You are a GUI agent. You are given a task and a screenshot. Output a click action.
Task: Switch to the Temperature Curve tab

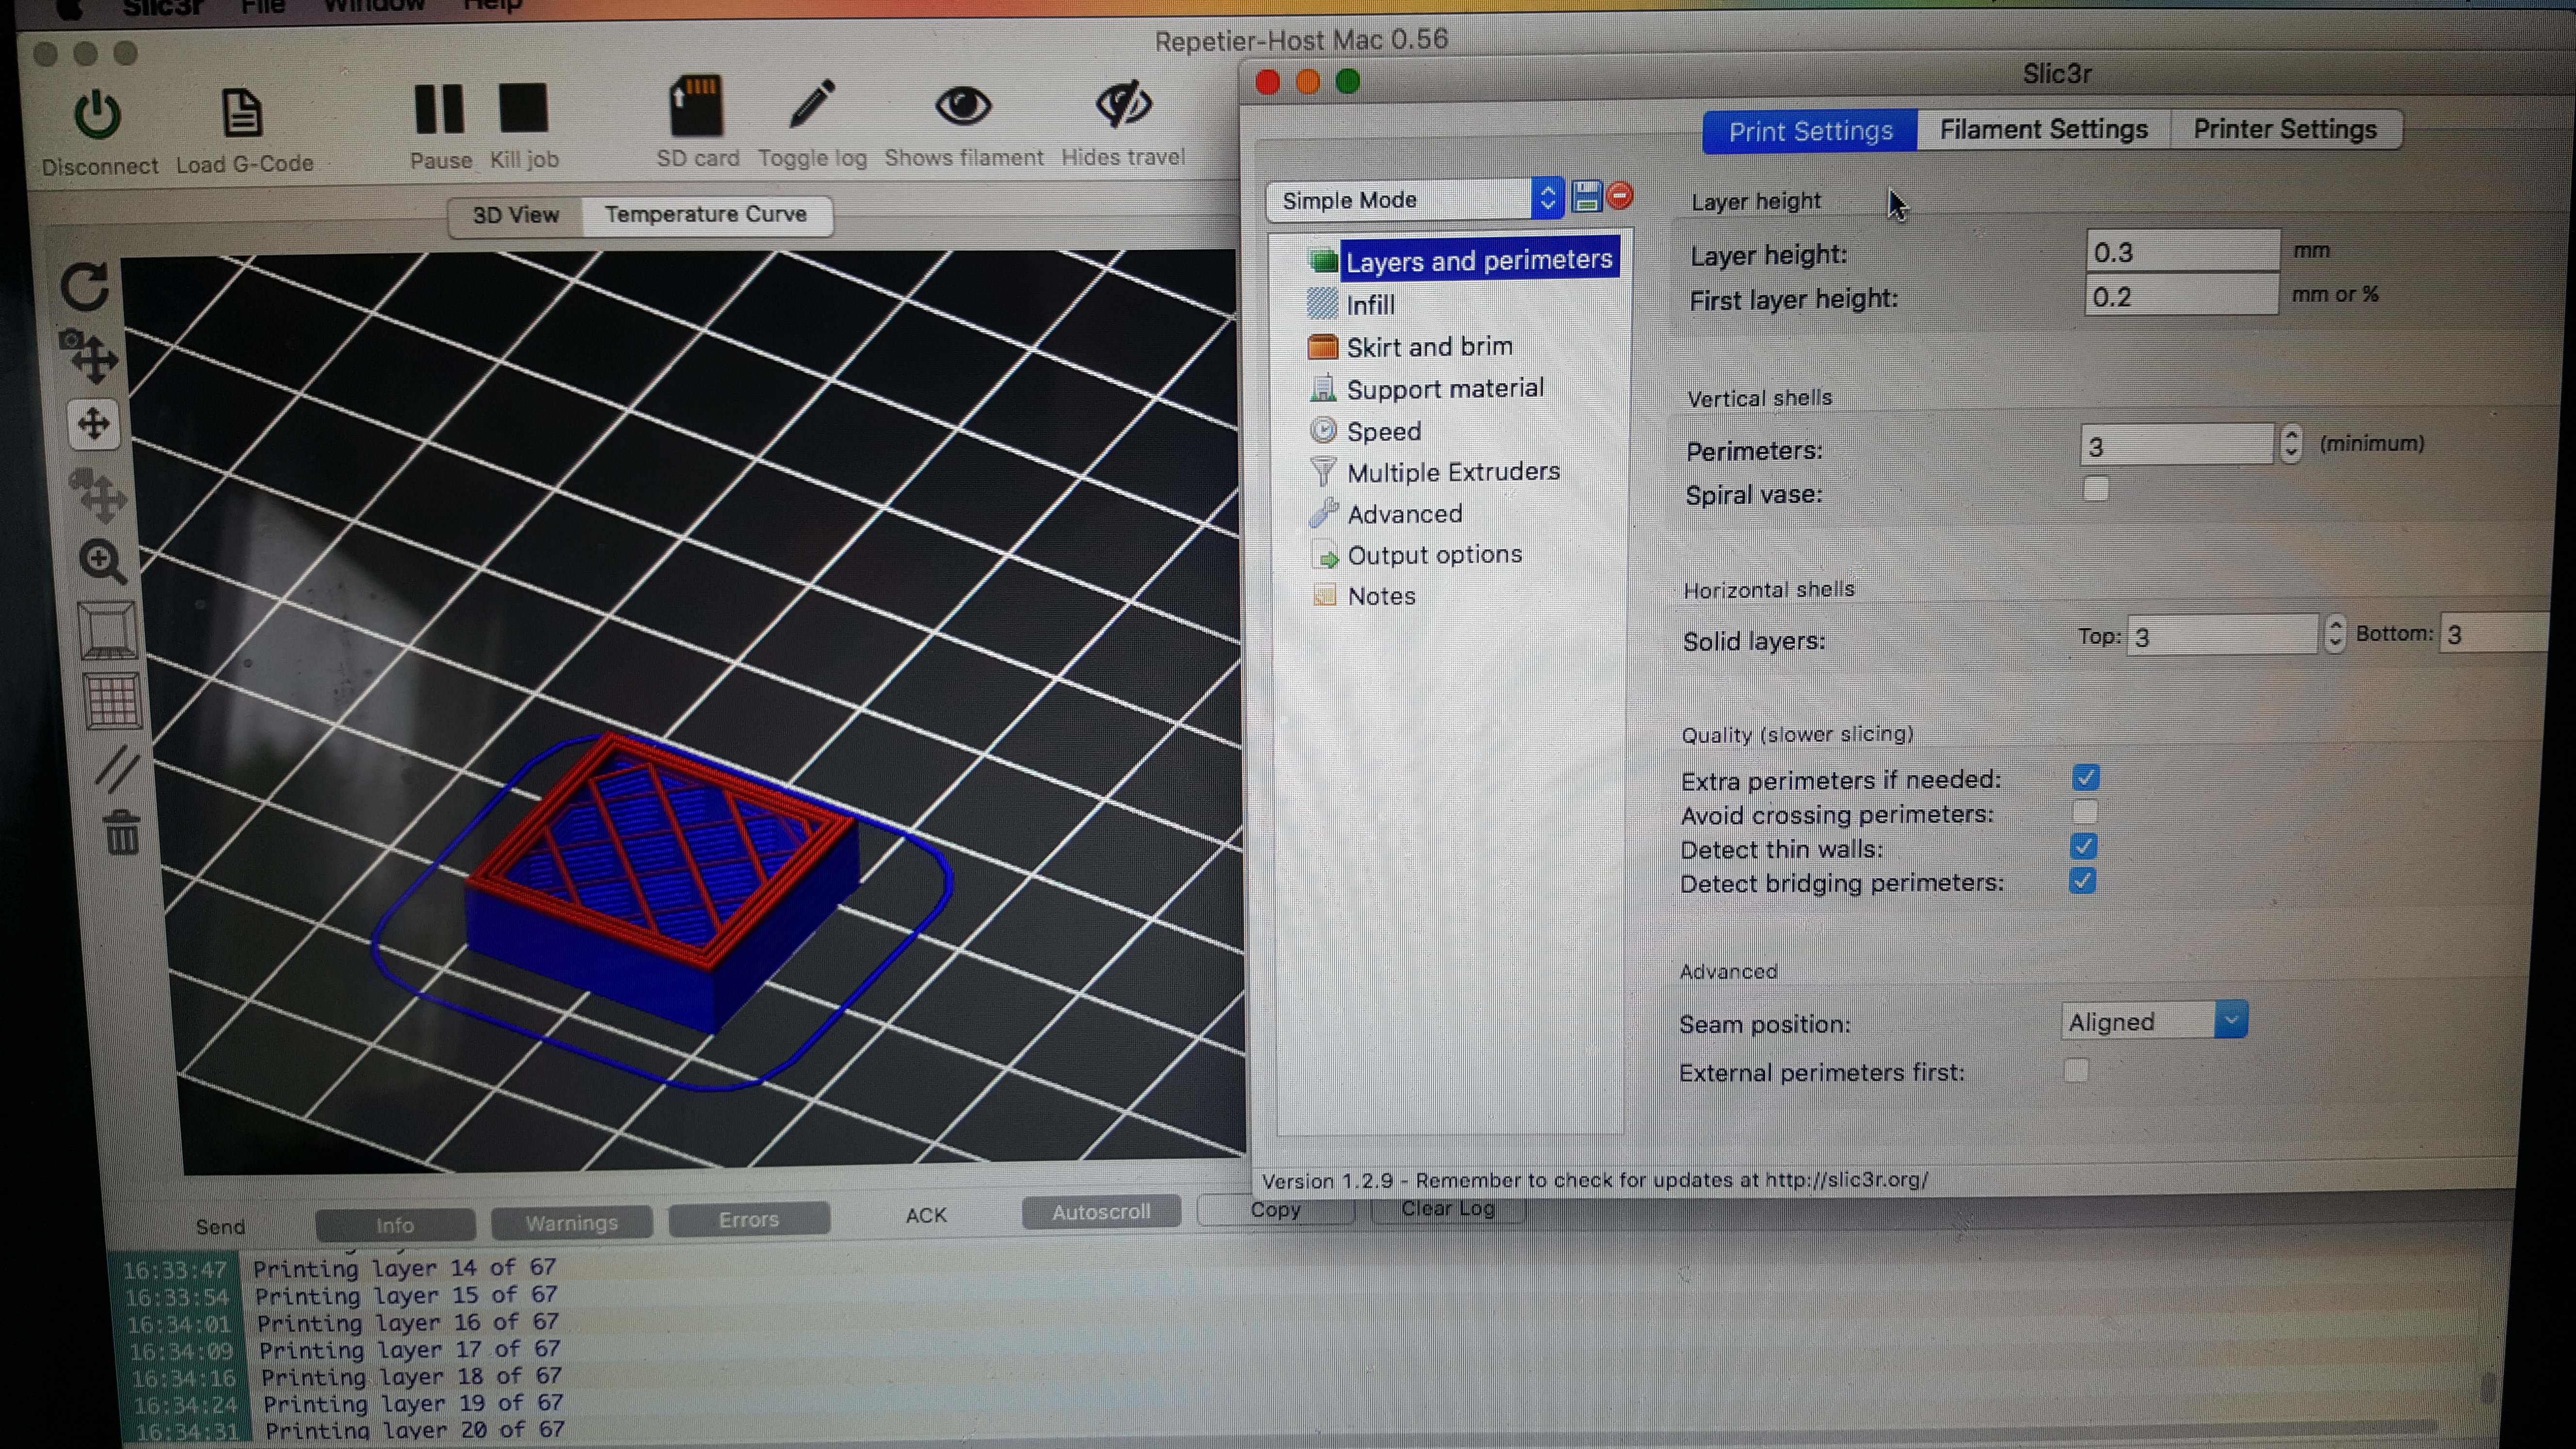706,214
